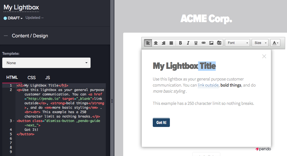Click the pendo logo badge

[x=263, y=149]
